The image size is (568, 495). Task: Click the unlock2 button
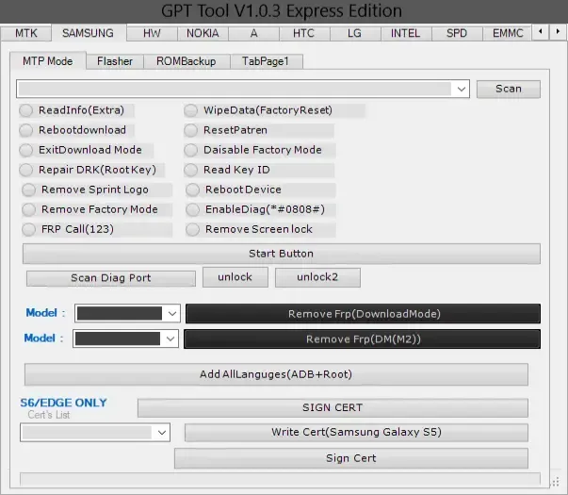click(317, 277)
